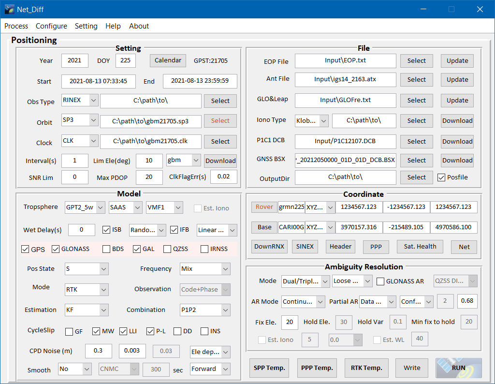This screenshot has height=384, width=495.
Task: Click Select button for OutputDir
Action: pyautogui.click(x=416, y=177)
